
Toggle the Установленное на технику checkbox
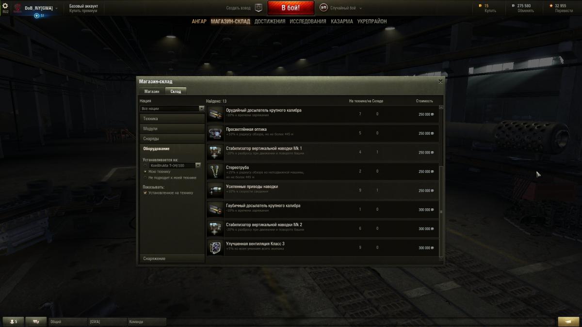[x=145, y=192]
